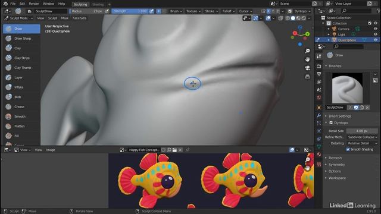The height and width of the screenshot is (214, 381).
Task: Toggle Dyntopo checkbox in header
Action: coord(290,11)
